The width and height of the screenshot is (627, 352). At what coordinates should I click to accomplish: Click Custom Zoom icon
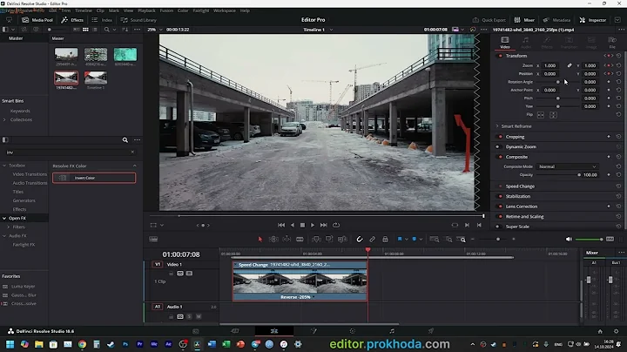pyautogui.click(x=461, y=240)
